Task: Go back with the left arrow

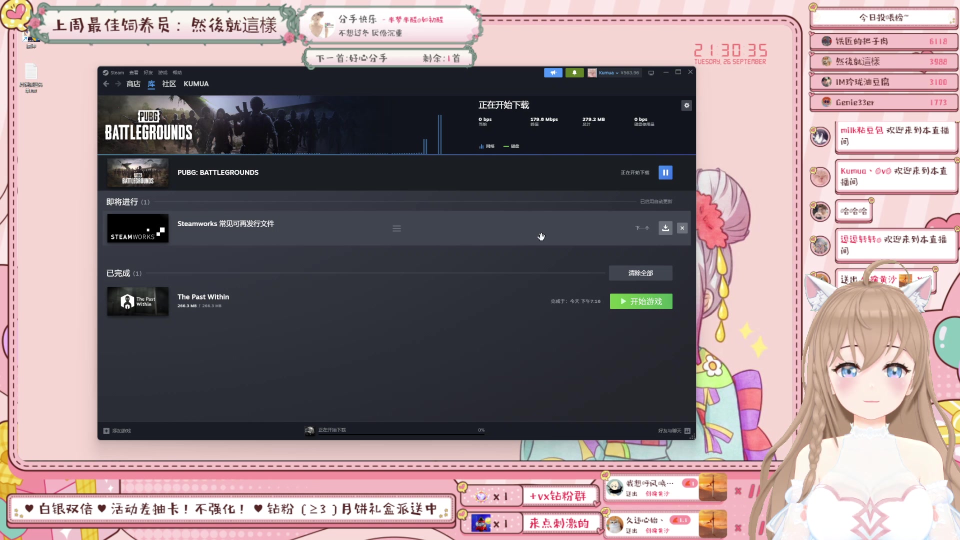Action: pos(106,84)
